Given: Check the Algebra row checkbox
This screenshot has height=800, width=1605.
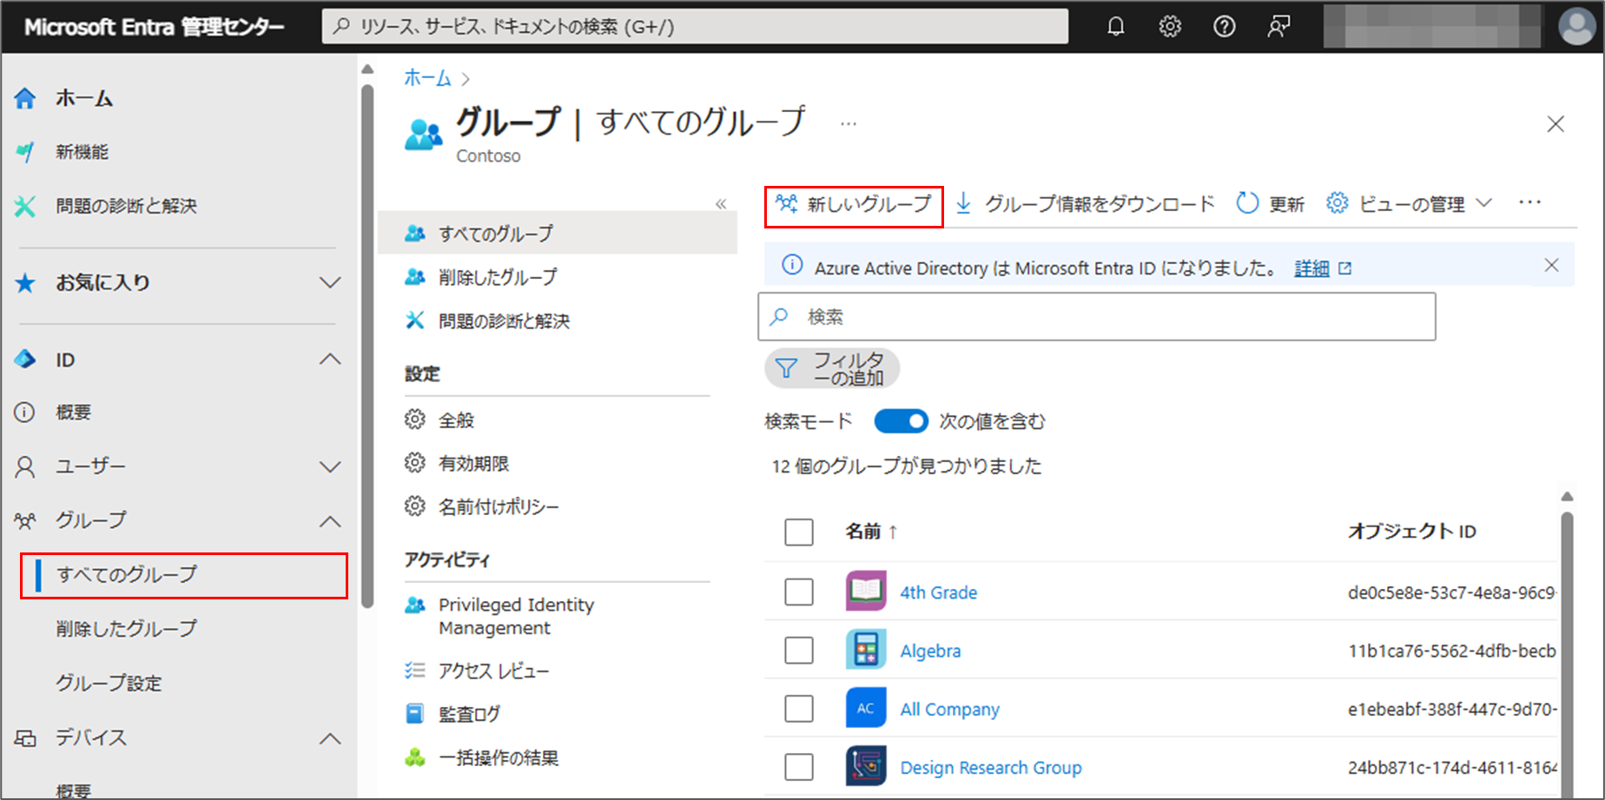Looking at the screenshot, I should click(x=799, y=651).
